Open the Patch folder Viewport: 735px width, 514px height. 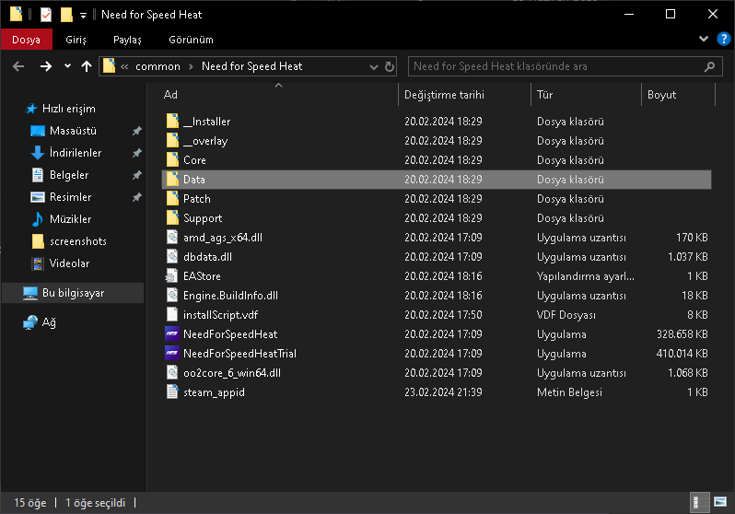coord(196,198)
